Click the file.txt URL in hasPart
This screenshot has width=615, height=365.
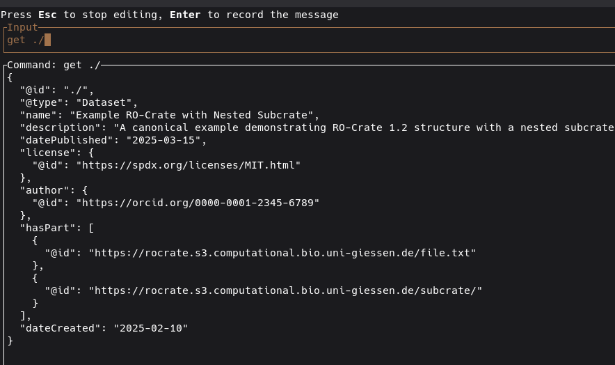coord(282,253)
